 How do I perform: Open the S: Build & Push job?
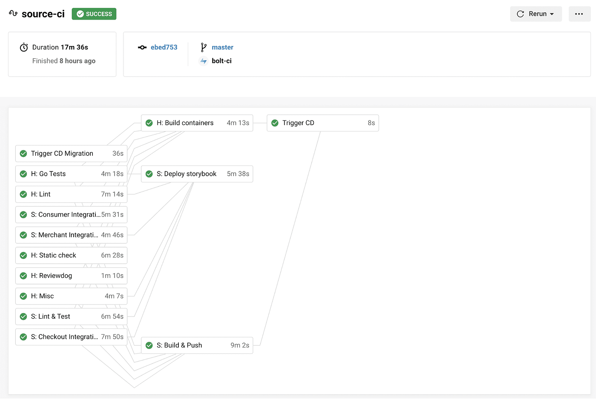pyautogui.click(x=197, y=345)
